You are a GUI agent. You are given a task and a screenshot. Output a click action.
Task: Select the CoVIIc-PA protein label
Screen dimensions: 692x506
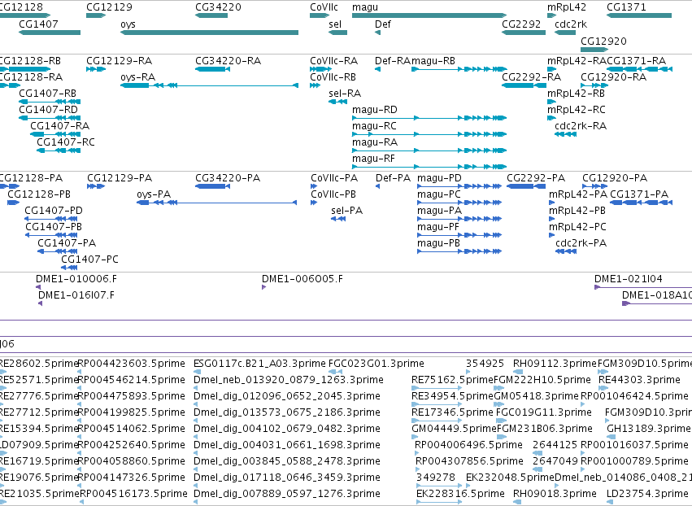[334, 178]
